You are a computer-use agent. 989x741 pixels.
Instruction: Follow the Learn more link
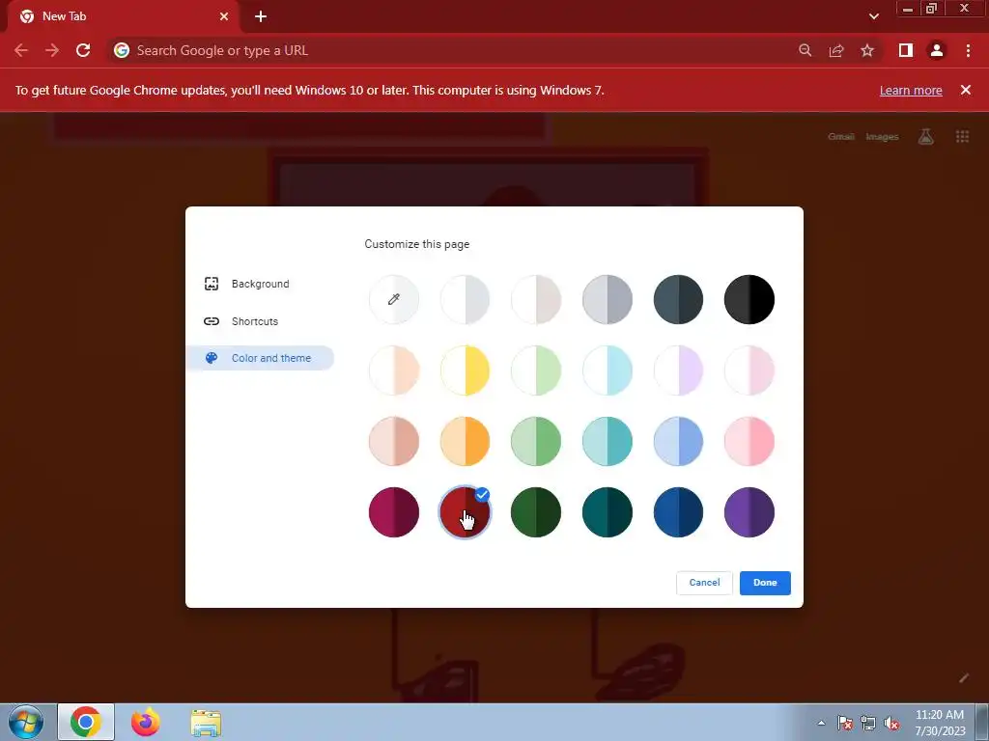click(911, 90)
